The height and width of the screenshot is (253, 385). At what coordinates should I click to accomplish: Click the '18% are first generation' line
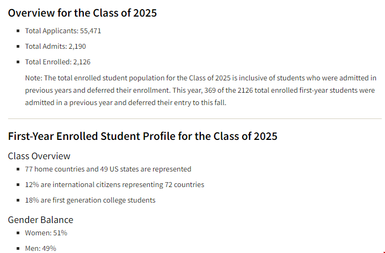[x=90, y=200]
